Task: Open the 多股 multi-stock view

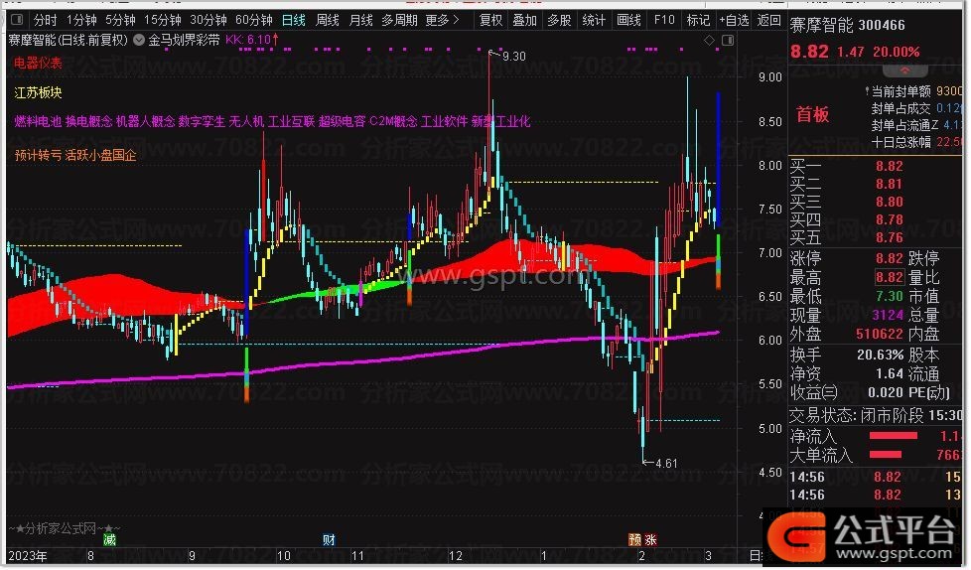Action: click(x=559, y=20)
